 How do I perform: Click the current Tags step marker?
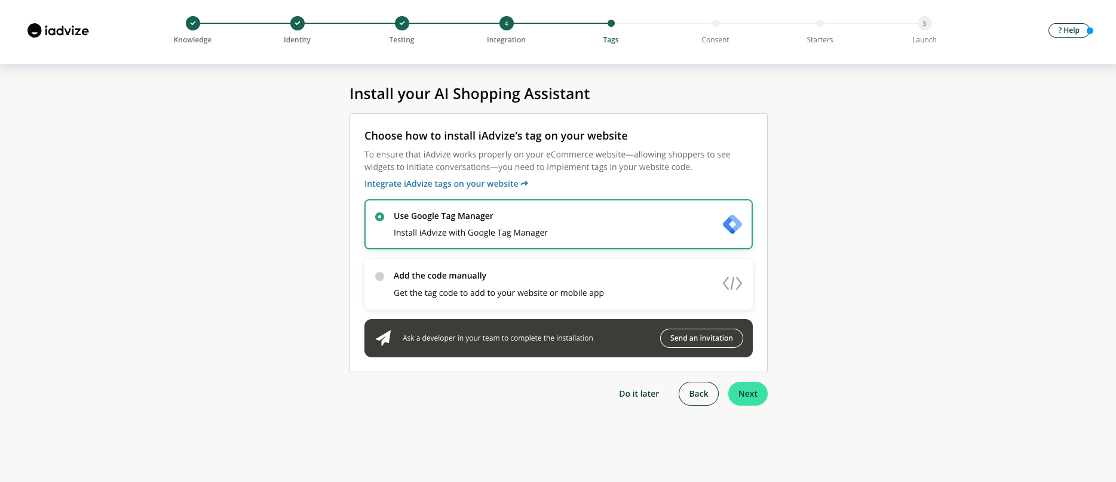click(611, 23)
